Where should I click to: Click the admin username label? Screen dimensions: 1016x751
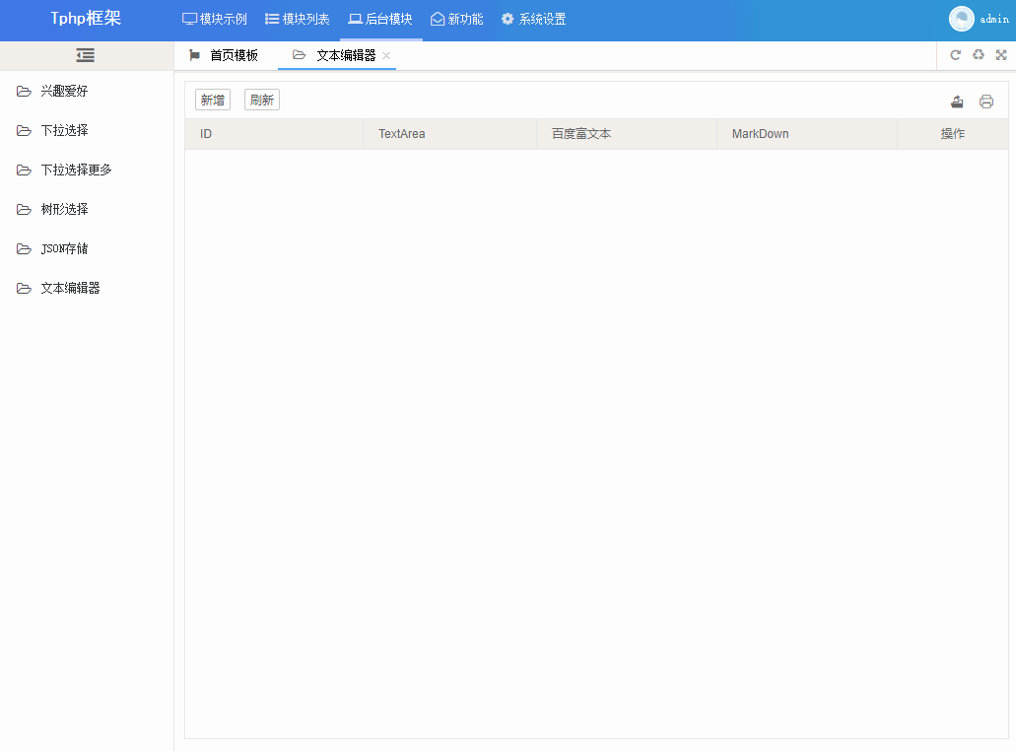pyautogui.click(x=994, y=20)
